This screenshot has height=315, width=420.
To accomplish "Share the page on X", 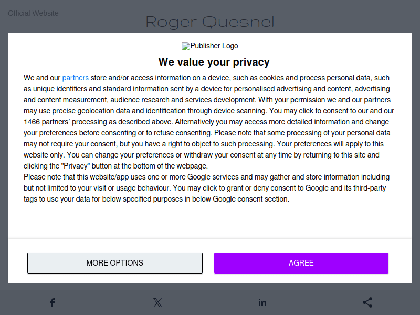I will pyautogui.click(x=157, y=302).
